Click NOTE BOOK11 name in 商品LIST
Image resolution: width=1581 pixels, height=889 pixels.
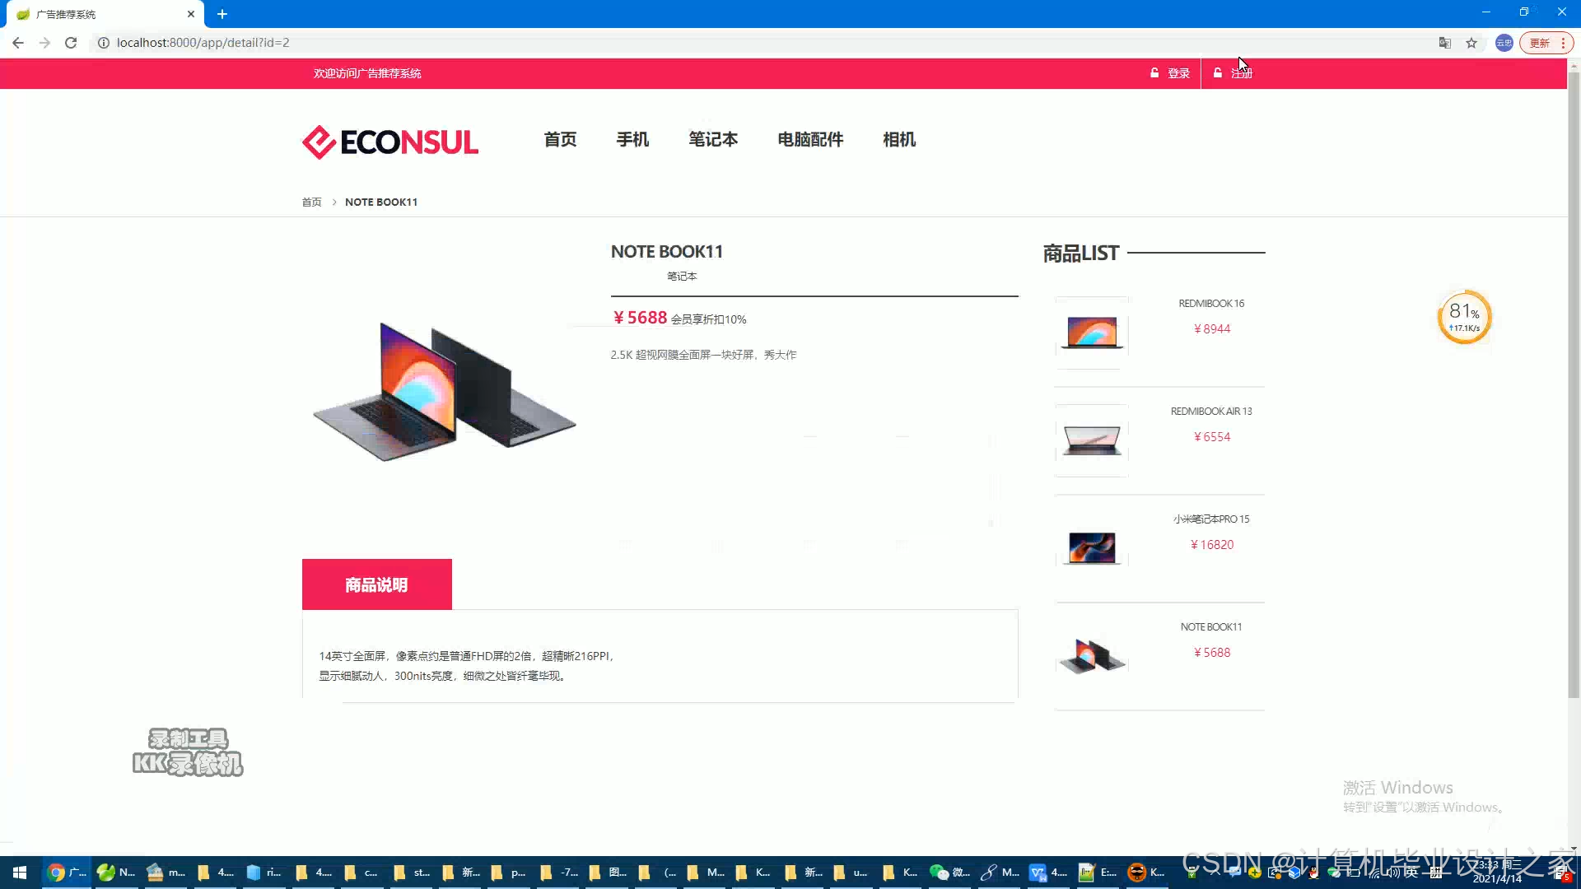point(1211,626)
